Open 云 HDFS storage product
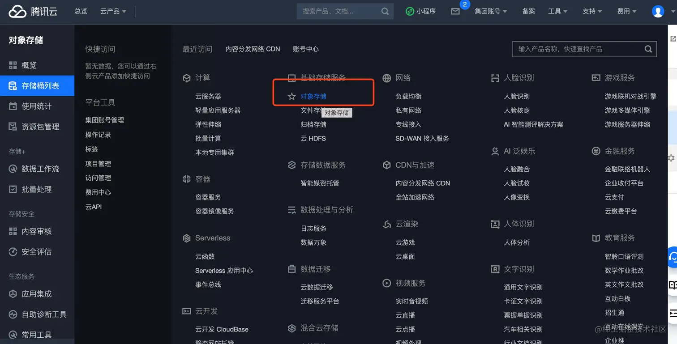 pos(313,139)
